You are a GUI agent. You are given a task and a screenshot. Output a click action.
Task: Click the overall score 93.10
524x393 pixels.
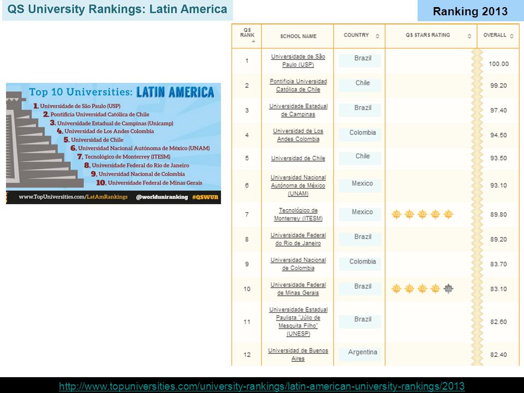tap(498, 186)
